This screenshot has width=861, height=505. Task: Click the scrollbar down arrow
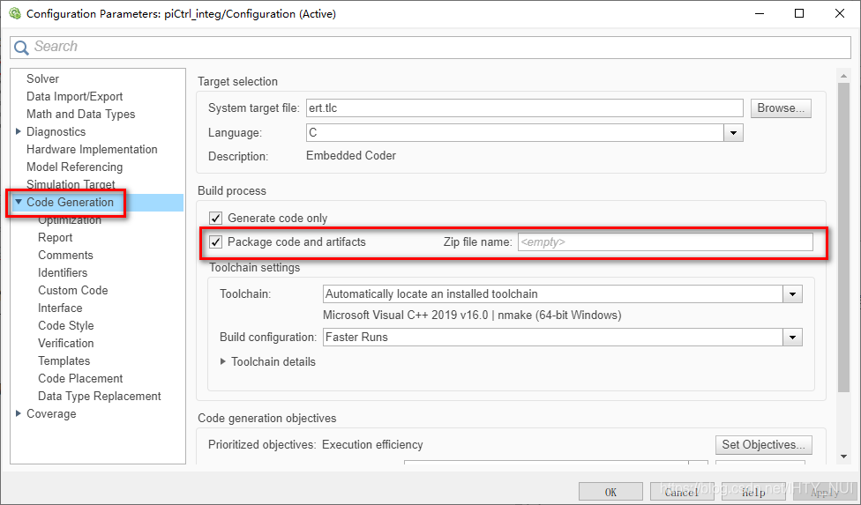843,457
